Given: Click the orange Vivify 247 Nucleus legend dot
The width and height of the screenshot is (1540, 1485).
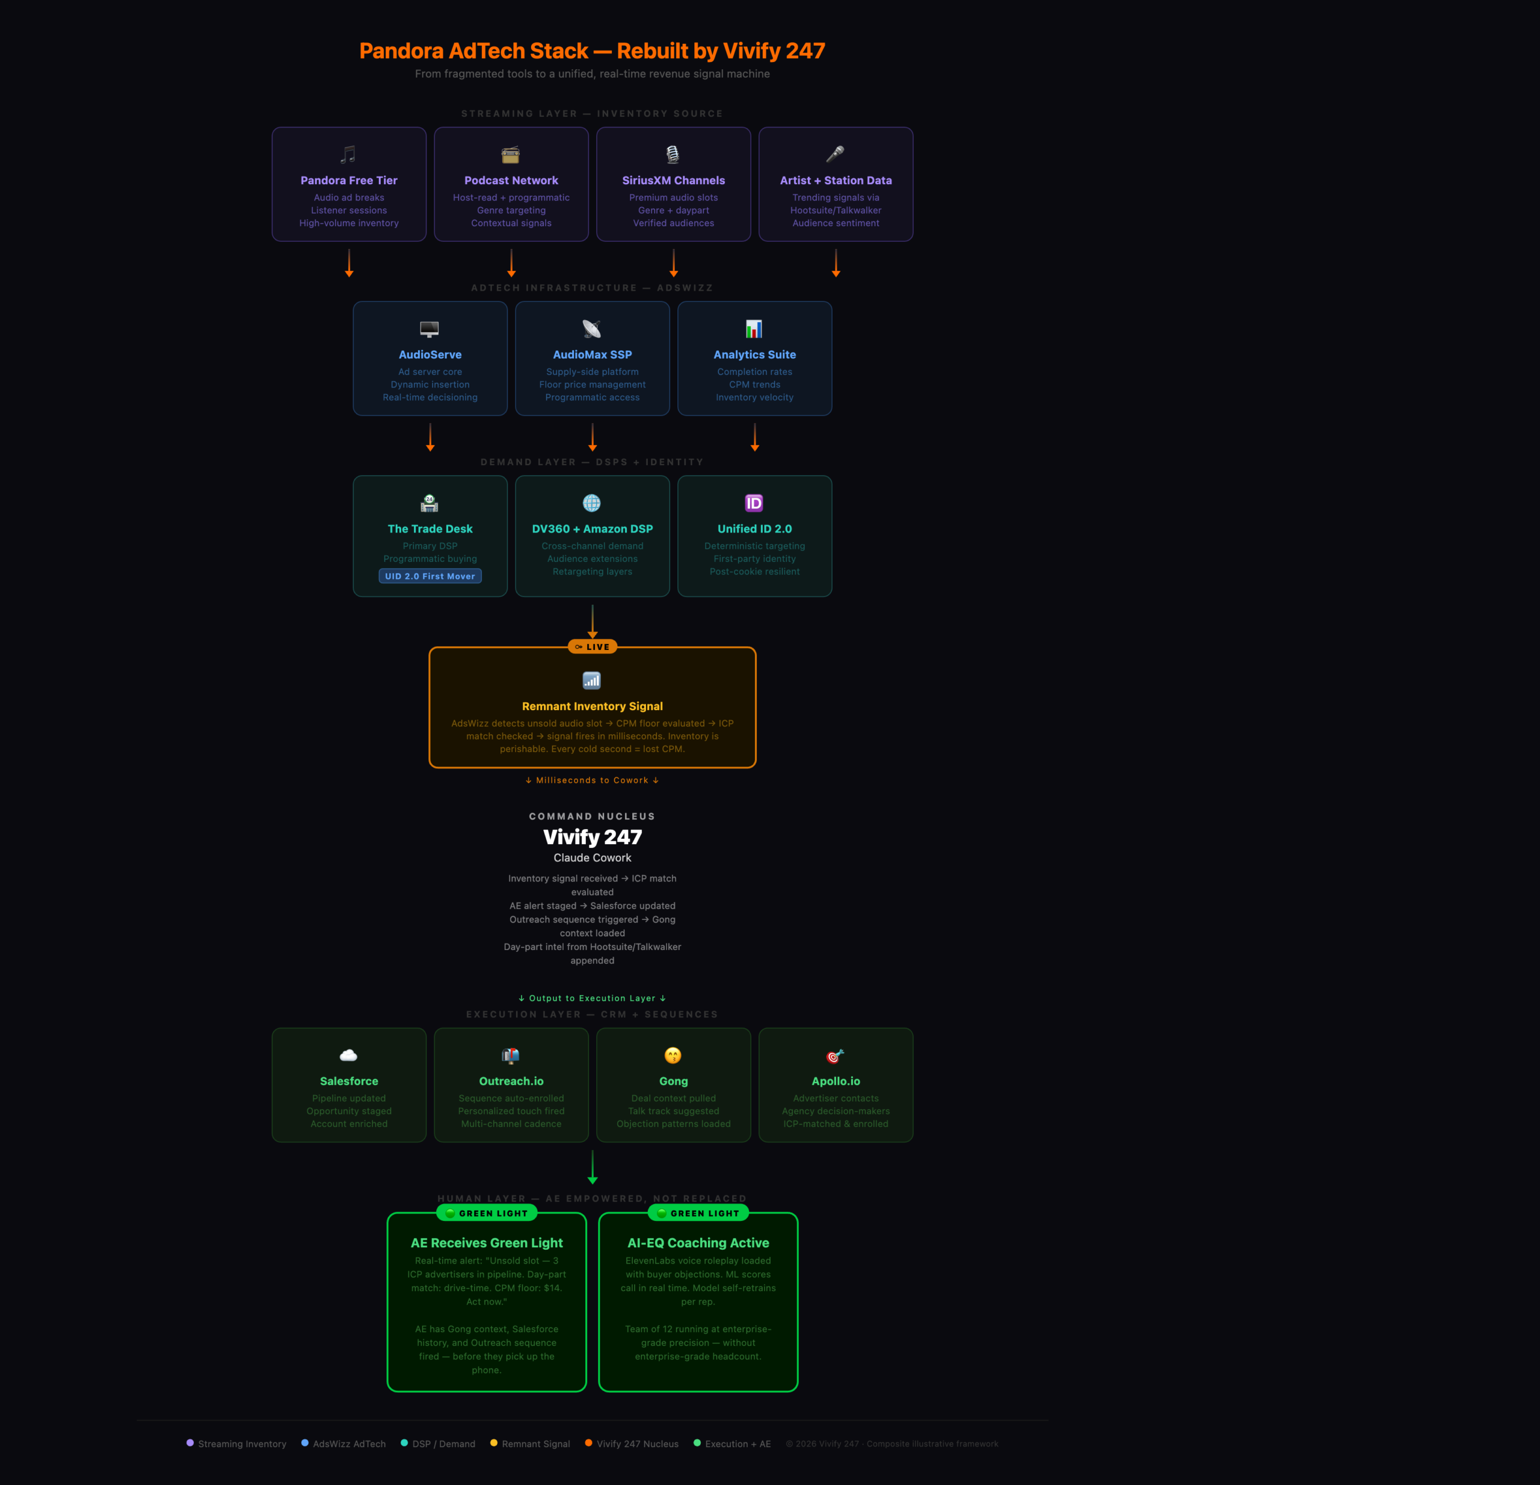Looking at the screenshot, I should coord(588,1442).
